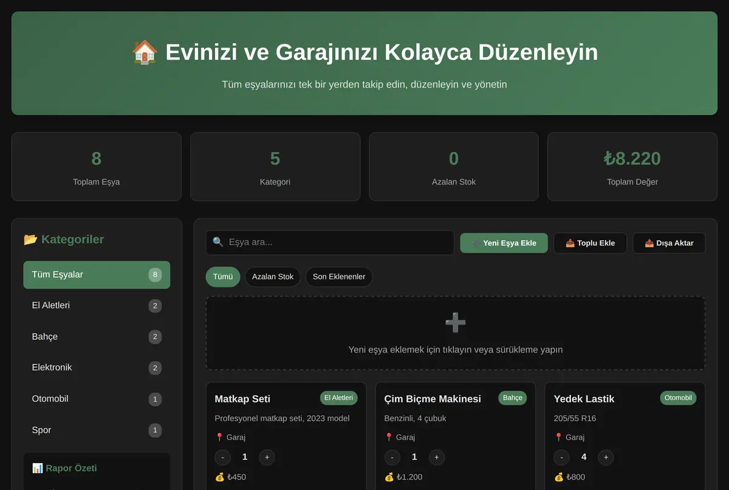
Task: Click the quantity value 4 on Yedek Lastik
Action: tap(584, 457)
